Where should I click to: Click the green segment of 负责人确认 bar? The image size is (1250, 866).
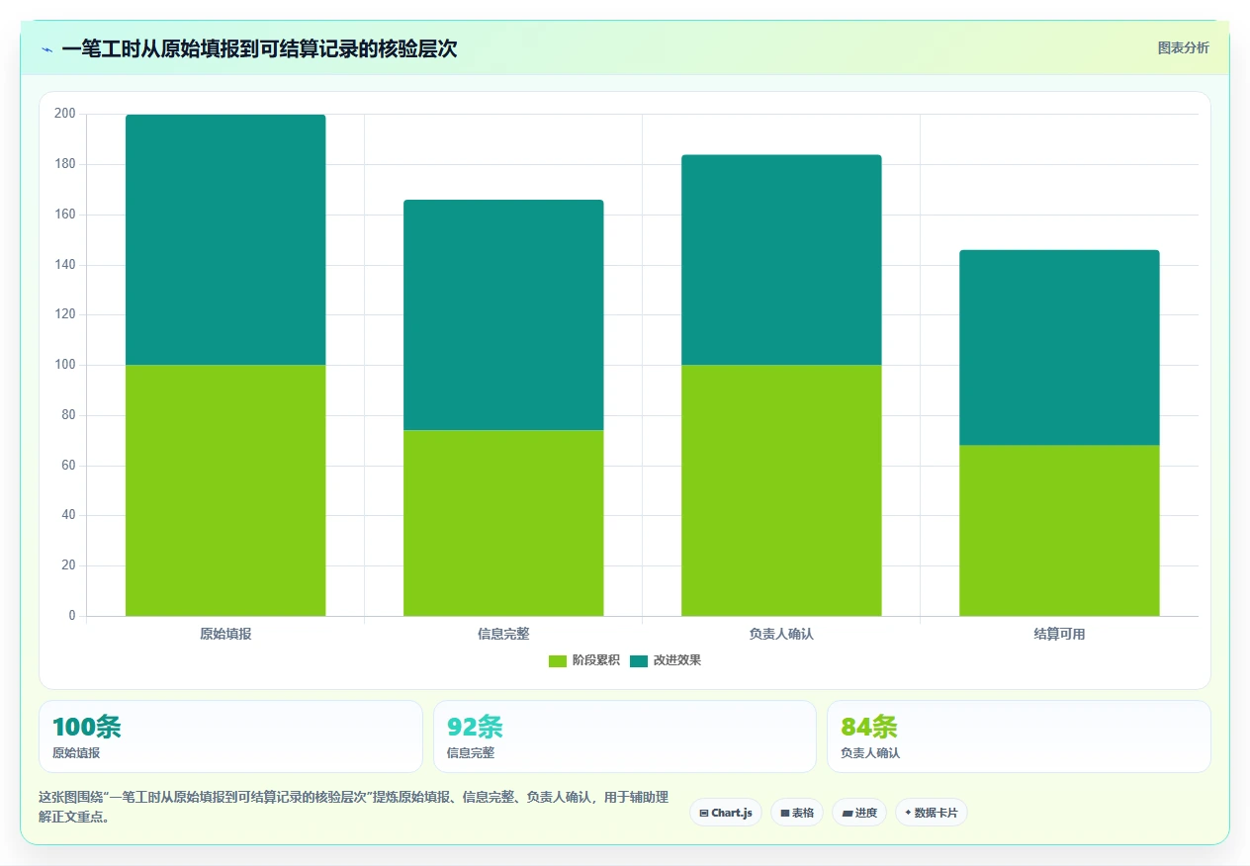click(x=781, y=490)
